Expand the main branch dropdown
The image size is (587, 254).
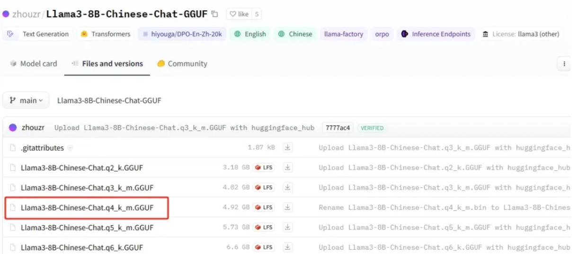pos(26,101)
